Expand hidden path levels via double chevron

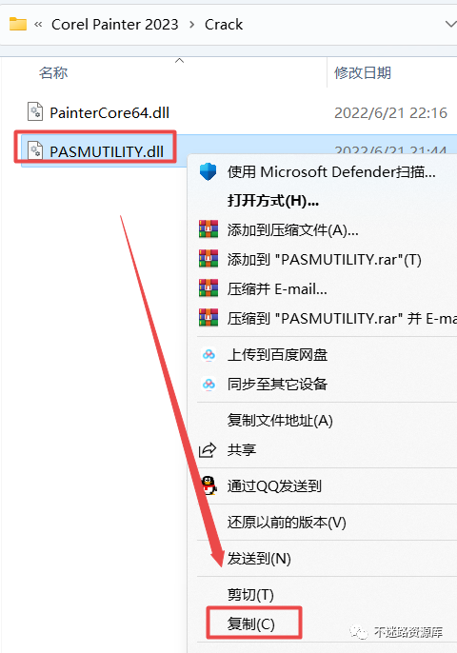(38, 24)
